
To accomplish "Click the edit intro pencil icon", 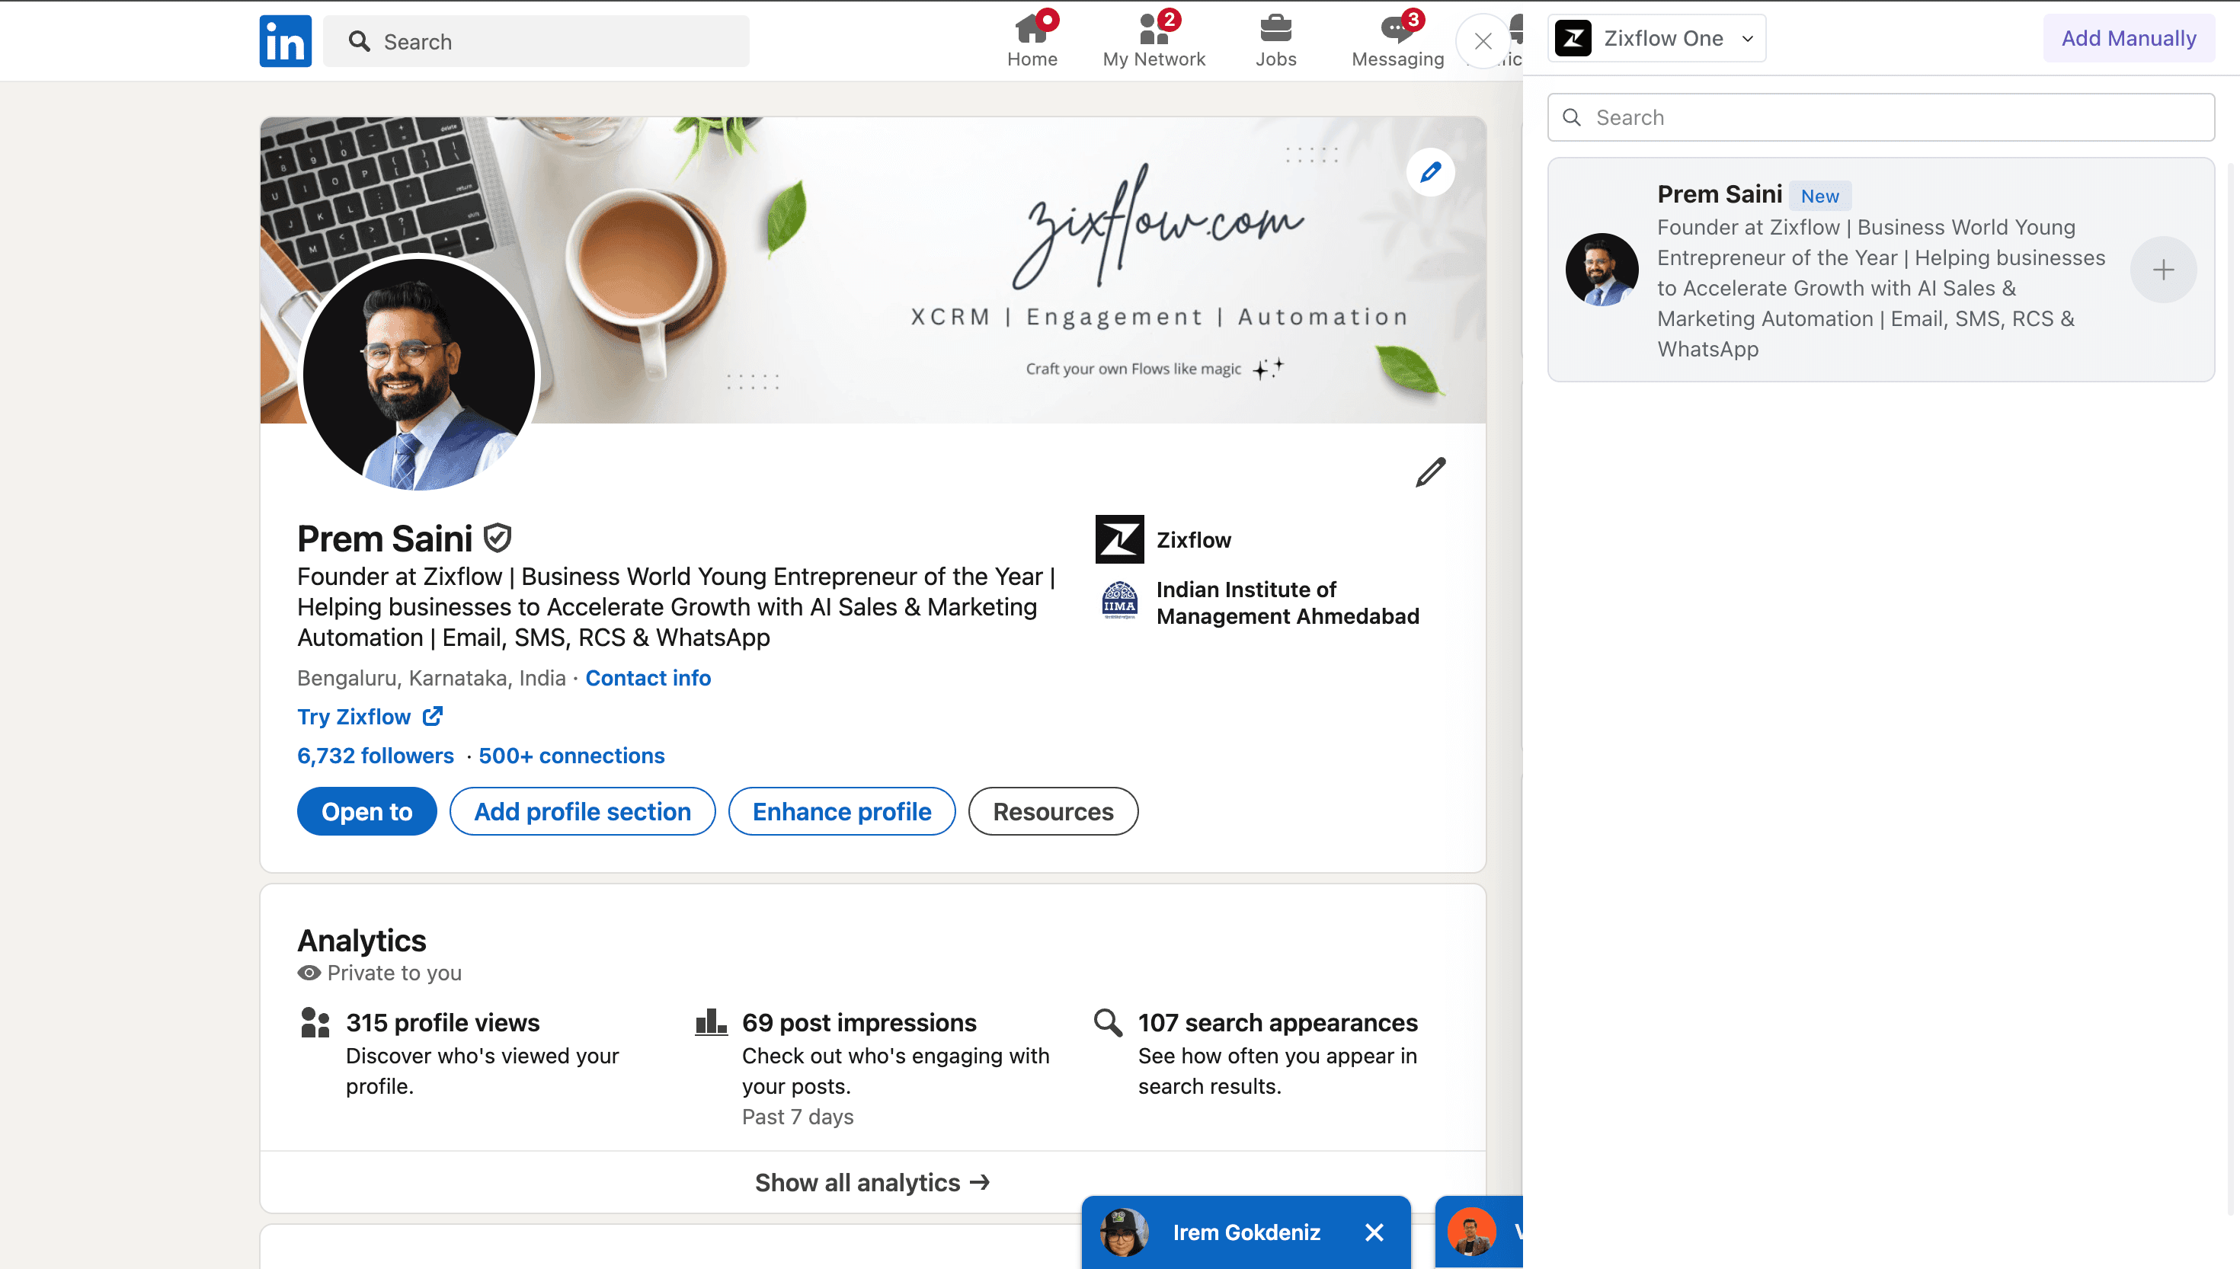I will point(1429,471).
